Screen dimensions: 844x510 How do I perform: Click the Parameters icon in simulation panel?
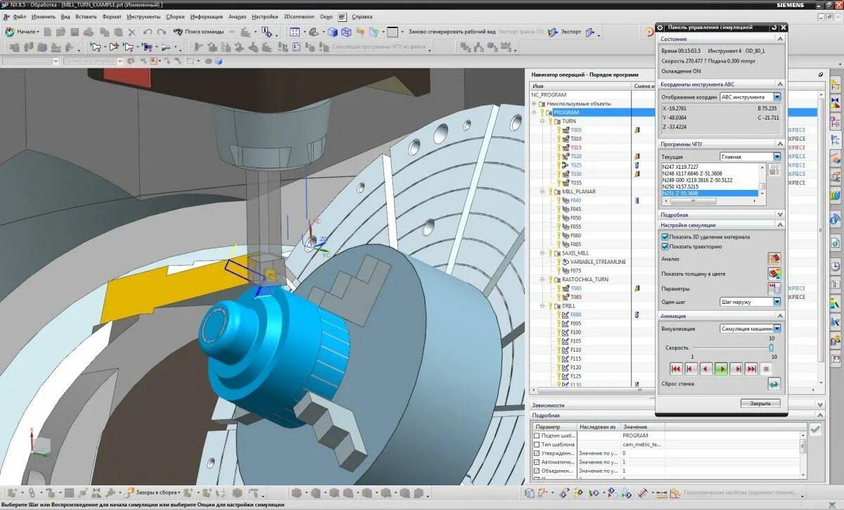point(774,288)
